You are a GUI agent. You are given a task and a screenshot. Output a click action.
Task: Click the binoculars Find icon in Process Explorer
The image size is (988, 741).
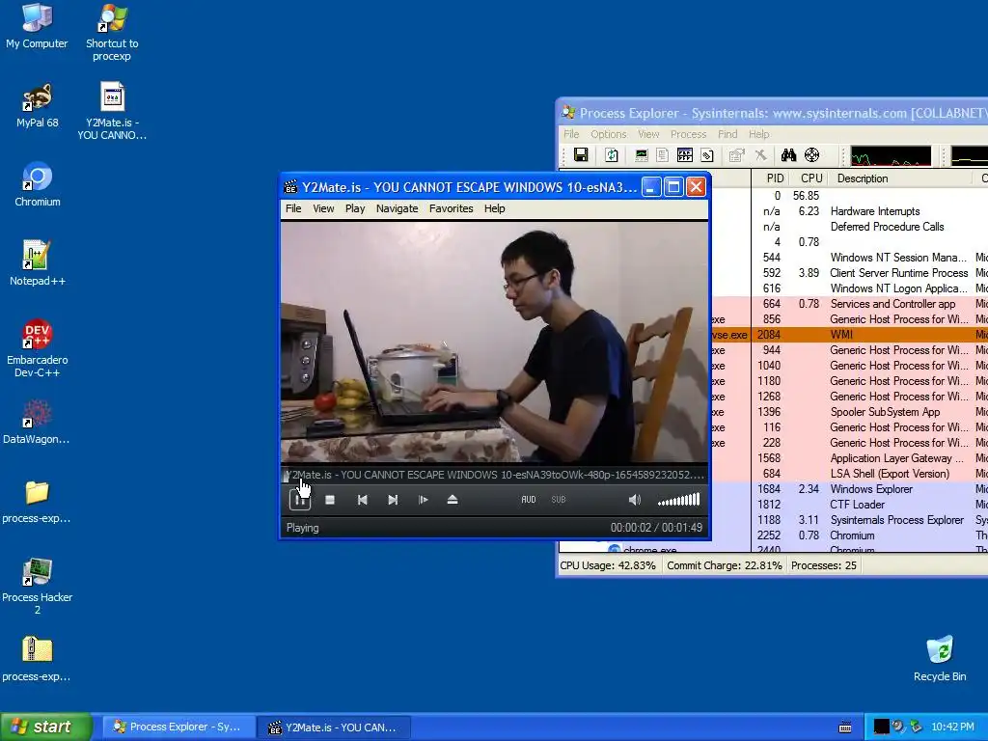[789, 155]
